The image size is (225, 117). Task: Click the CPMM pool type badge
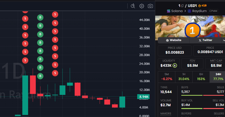(x=213, y=11)
